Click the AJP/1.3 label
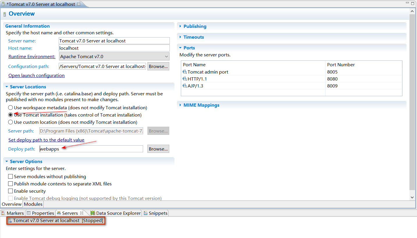This screenshot has width=417, height=238. click(x=195, y=86)
